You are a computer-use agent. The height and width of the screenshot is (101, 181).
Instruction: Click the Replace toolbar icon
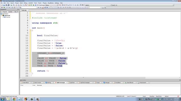[26, 5]
